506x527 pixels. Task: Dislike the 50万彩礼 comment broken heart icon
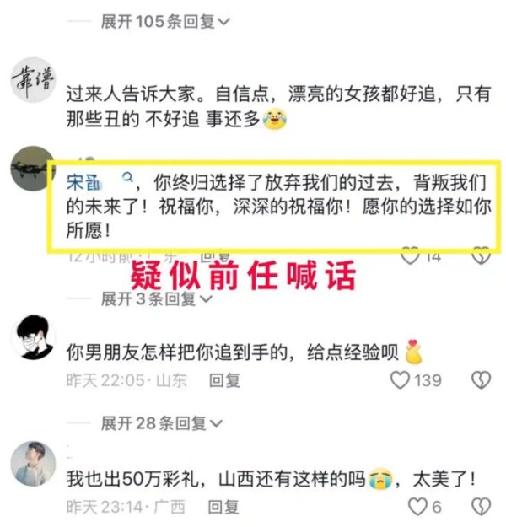[481, 507]
